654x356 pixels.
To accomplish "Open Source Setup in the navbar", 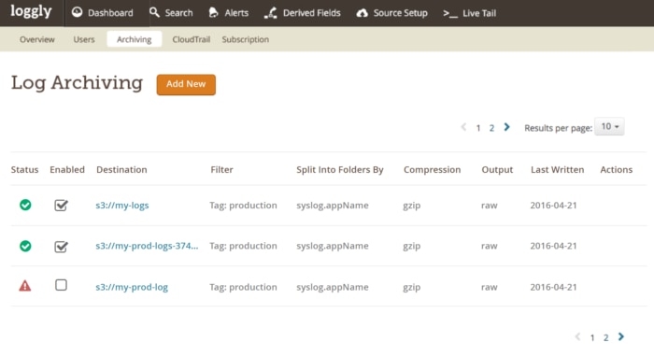I will coord(391,13).
